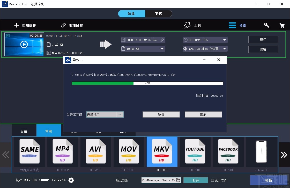The image size is (290, 188).
Task: Open the 声音提示 export-complete action dropdown
Action: [120, 114]
